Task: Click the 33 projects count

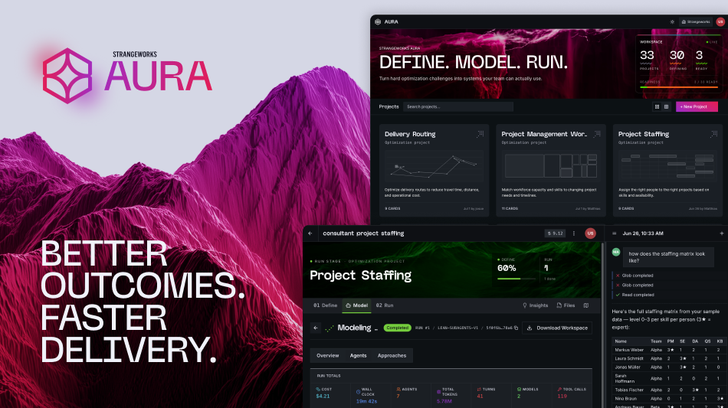Action: pos(648,56)
